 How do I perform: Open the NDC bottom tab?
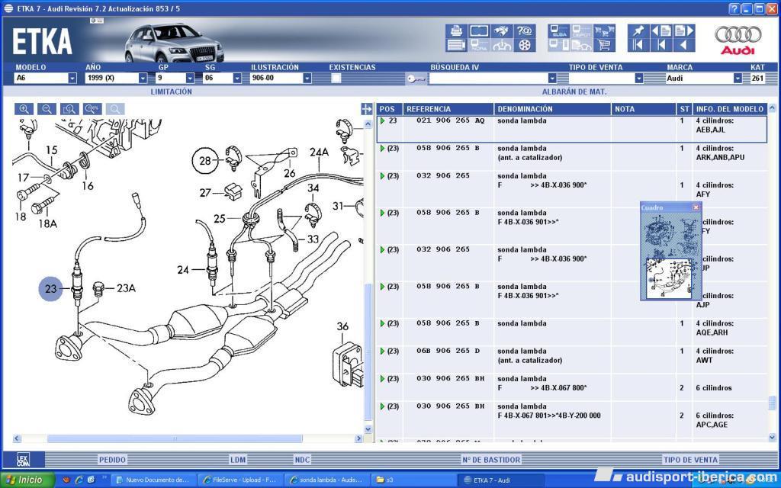click(x=302, y=460)
